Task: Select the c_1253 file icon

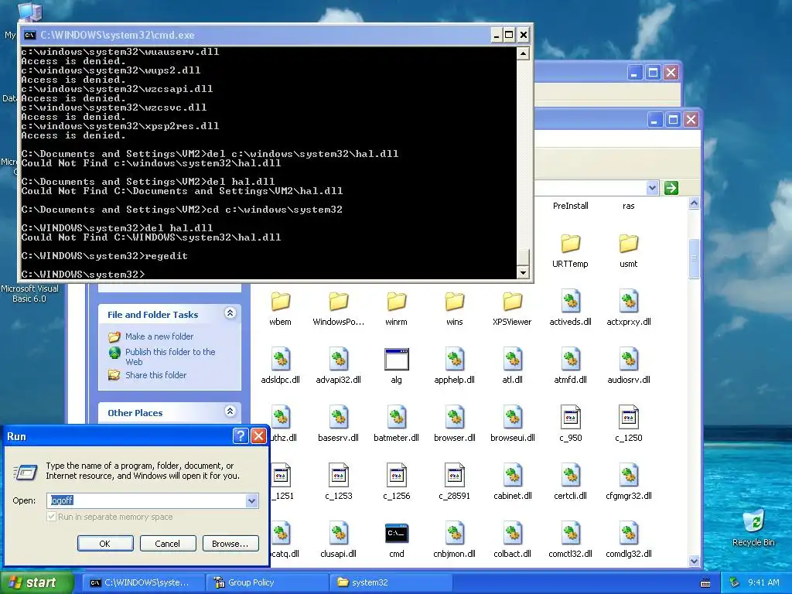Action: click(339, 476)
